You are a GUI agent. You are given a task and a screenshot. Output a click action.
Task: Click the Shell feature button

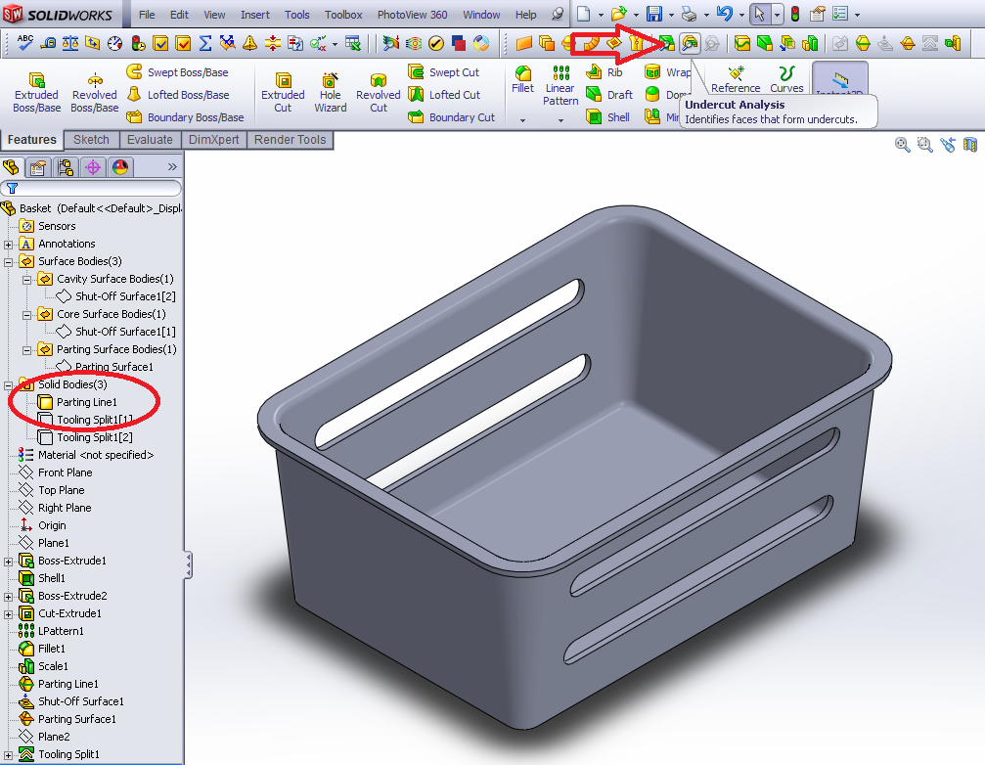coord(608,116)
